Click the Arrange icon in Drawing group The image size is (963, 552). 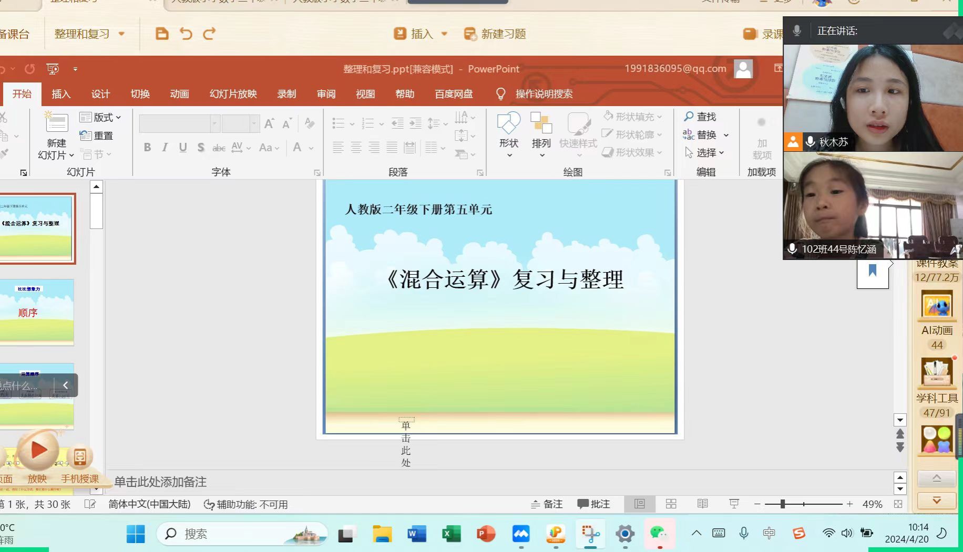pos(541,124)
